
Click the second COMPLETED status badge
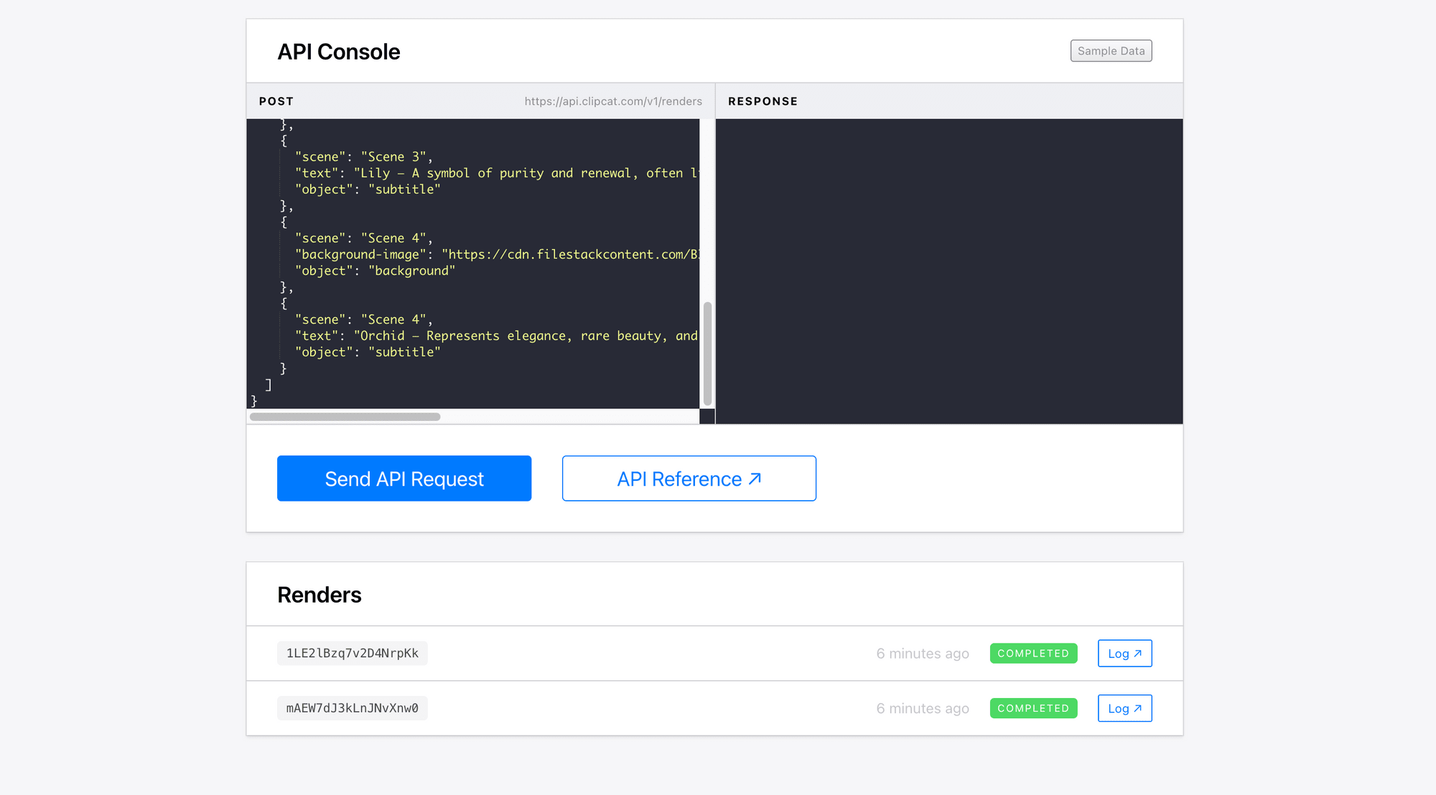(1032, 708)
